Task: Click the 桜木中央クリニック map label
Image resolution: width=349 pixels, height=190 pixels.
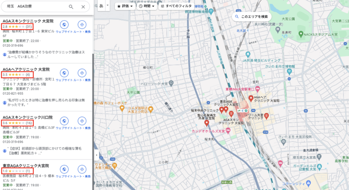Action: [205, 111]
